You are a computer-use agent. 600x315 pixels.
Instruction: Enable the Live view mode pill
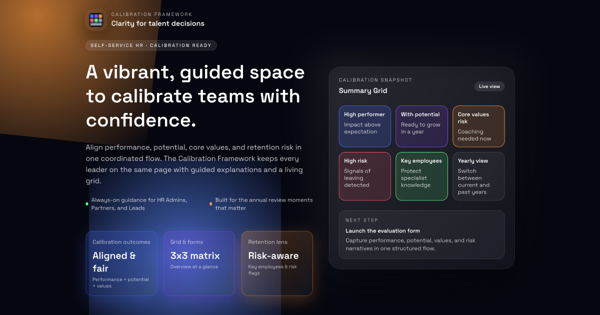[489, 86]
